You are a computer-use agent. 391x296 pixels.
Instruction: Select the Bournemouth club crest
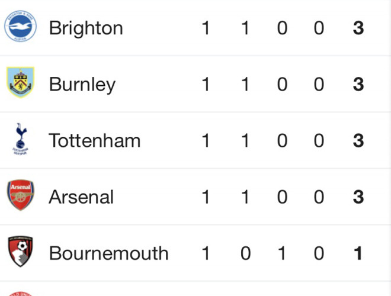(21, 252)
